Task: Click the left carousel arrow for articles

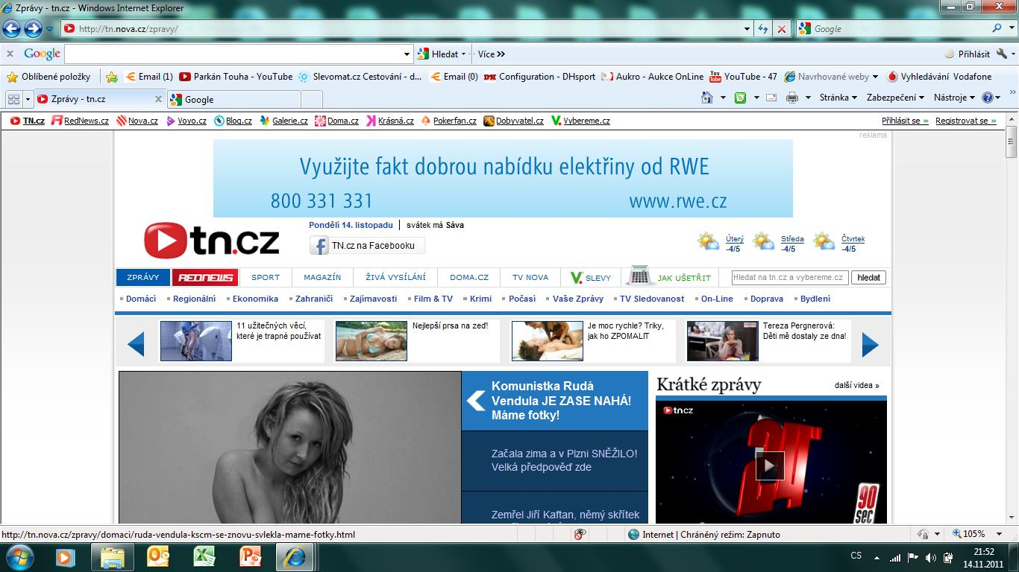Action: pos(136,344)
